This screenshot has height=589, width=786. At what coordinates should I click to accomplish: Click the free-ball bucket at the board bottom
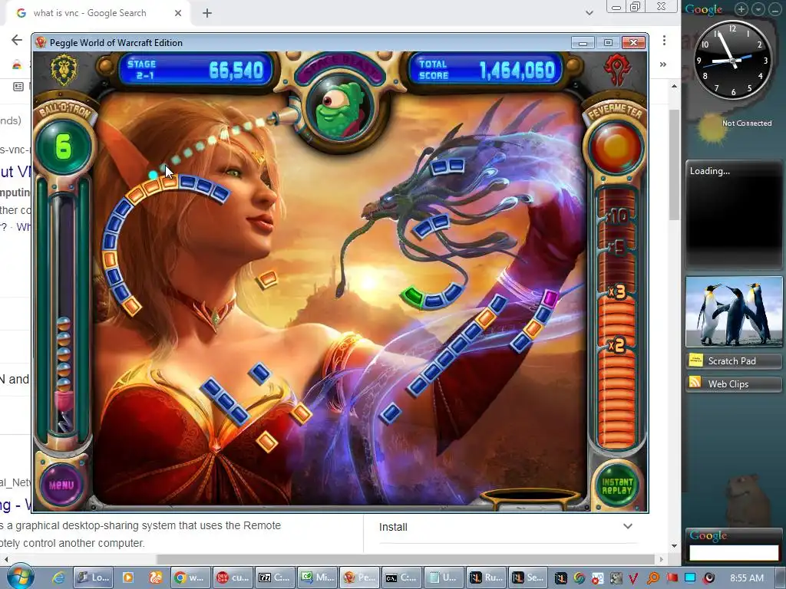click(x=531, y=499)
